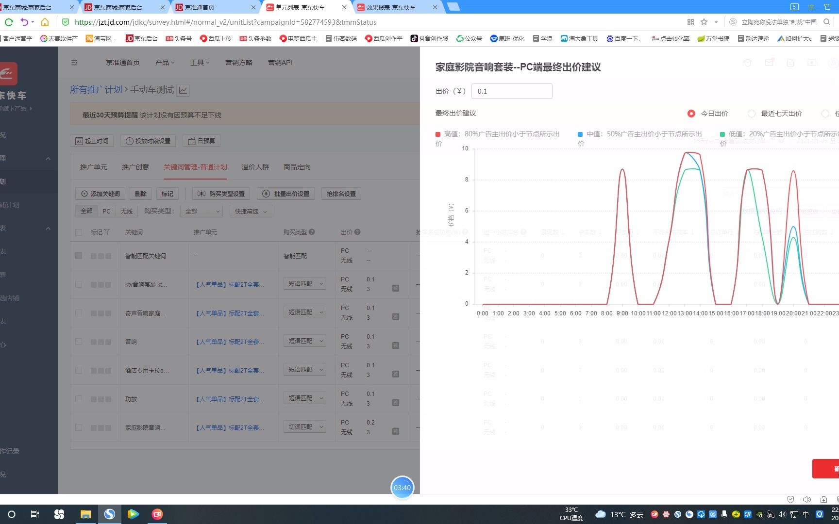Click the search magnifier icon in the browser bar
This screenshot has width=839, height=524.
[x=827, y=22]
